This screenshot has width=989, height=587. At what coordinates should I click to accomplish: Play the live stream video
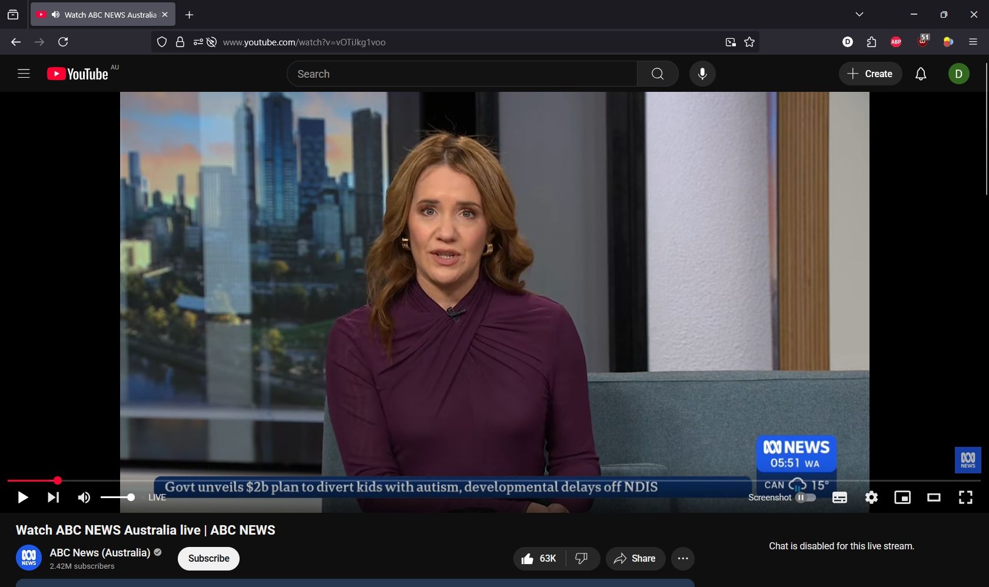[22, 498]
